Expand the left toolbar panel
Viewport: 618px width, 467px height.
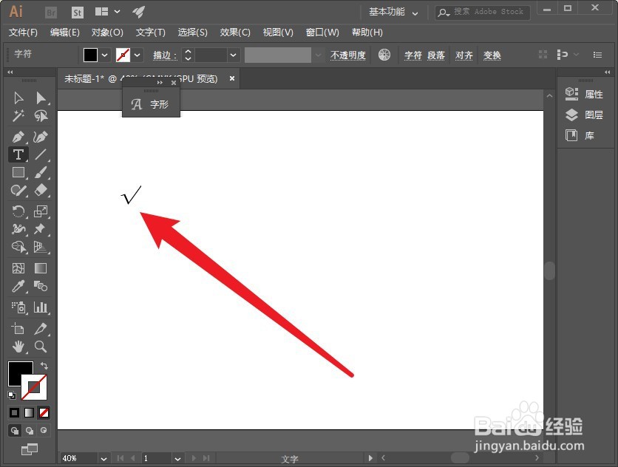10,72
